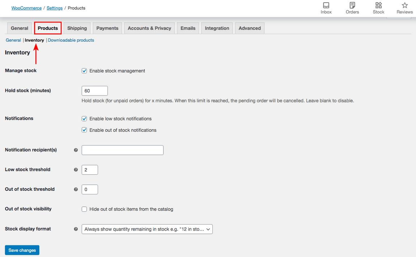Image resolution: width=416 pixels, height=257 pixels.
Task: Select the Products settings tab
Action: pyautogui.click(x=48, y=28)
